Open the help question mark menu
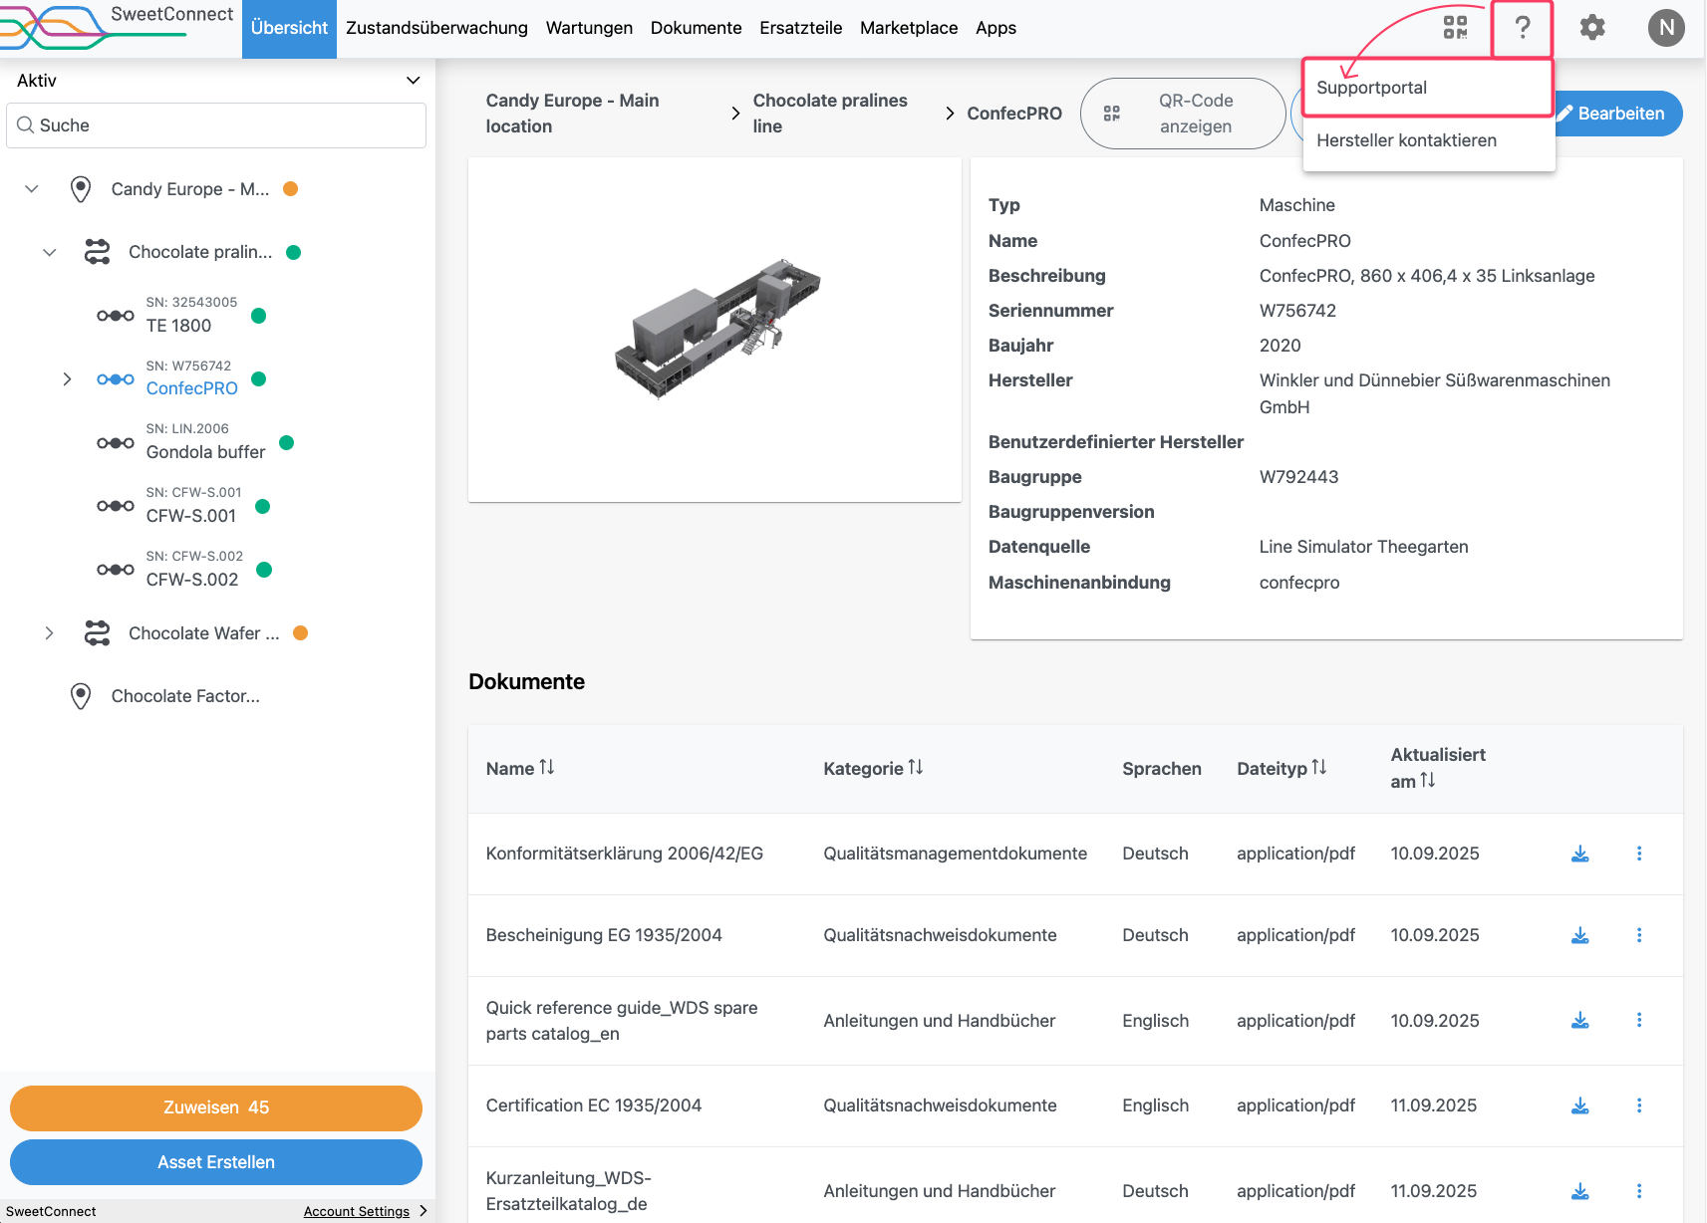The height and width of the screenshot is (1223, 1707). 1522,28
